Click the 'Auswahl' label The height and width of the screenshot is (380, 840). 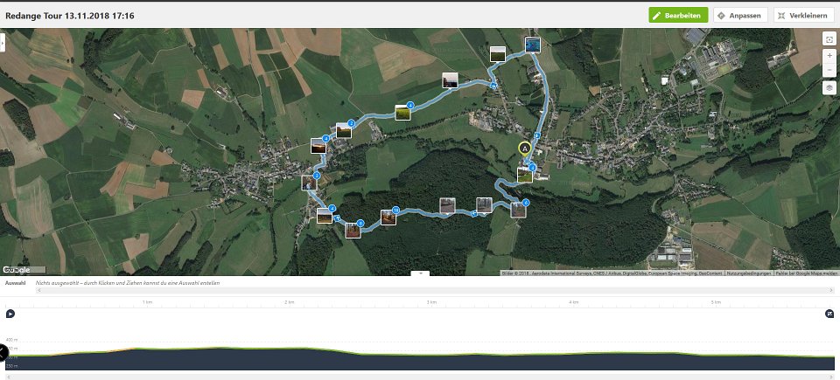point(15,282)
